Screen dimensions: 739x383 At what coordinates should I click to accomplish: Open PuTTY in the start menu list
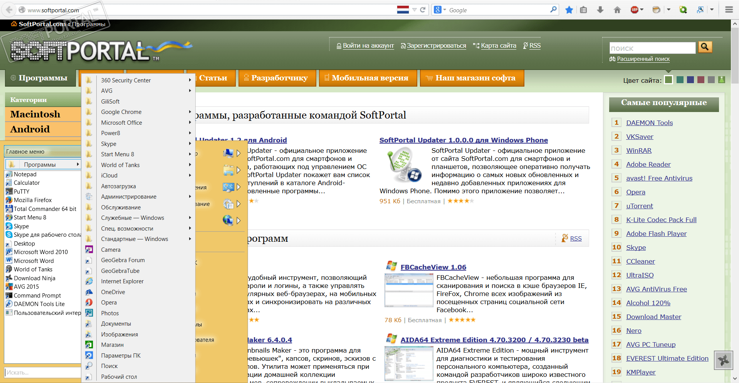(22, 191)
